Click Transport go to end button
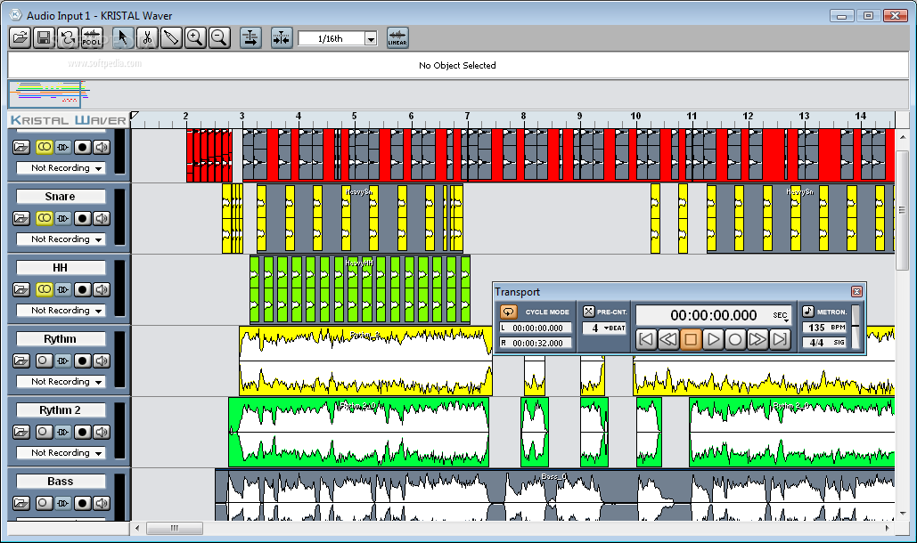The height and width of the screenshot is (543, 917). pos(779,339)
